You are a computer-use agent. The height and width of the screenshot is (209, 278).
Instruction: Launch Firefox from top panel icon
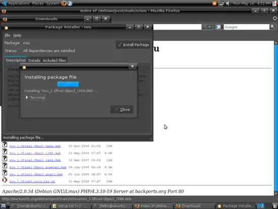[x=64, y=3]
